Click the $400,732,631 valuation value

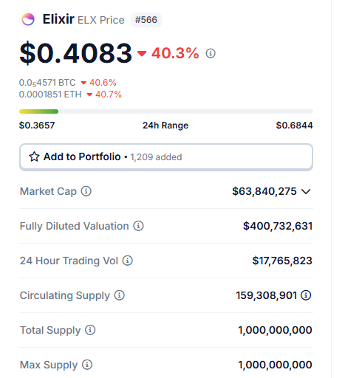click(278, 226)
